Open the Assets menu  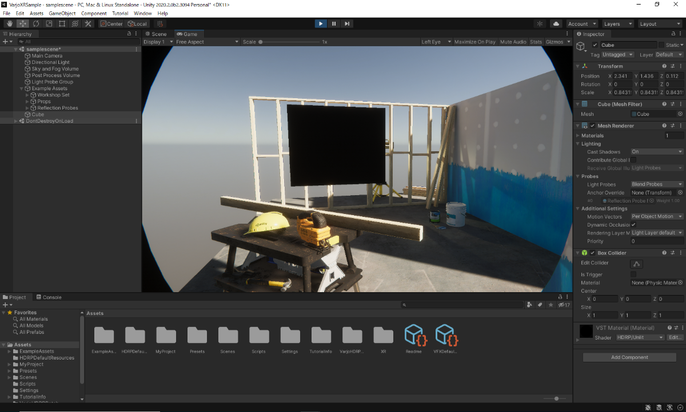(37, 13)
